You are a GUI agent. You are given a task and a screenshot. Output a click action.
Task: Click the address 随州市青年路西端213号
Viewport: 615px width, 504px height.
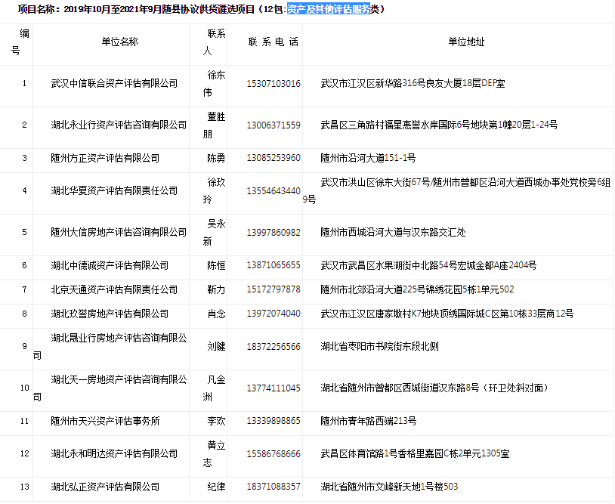(x=369, y=421)
